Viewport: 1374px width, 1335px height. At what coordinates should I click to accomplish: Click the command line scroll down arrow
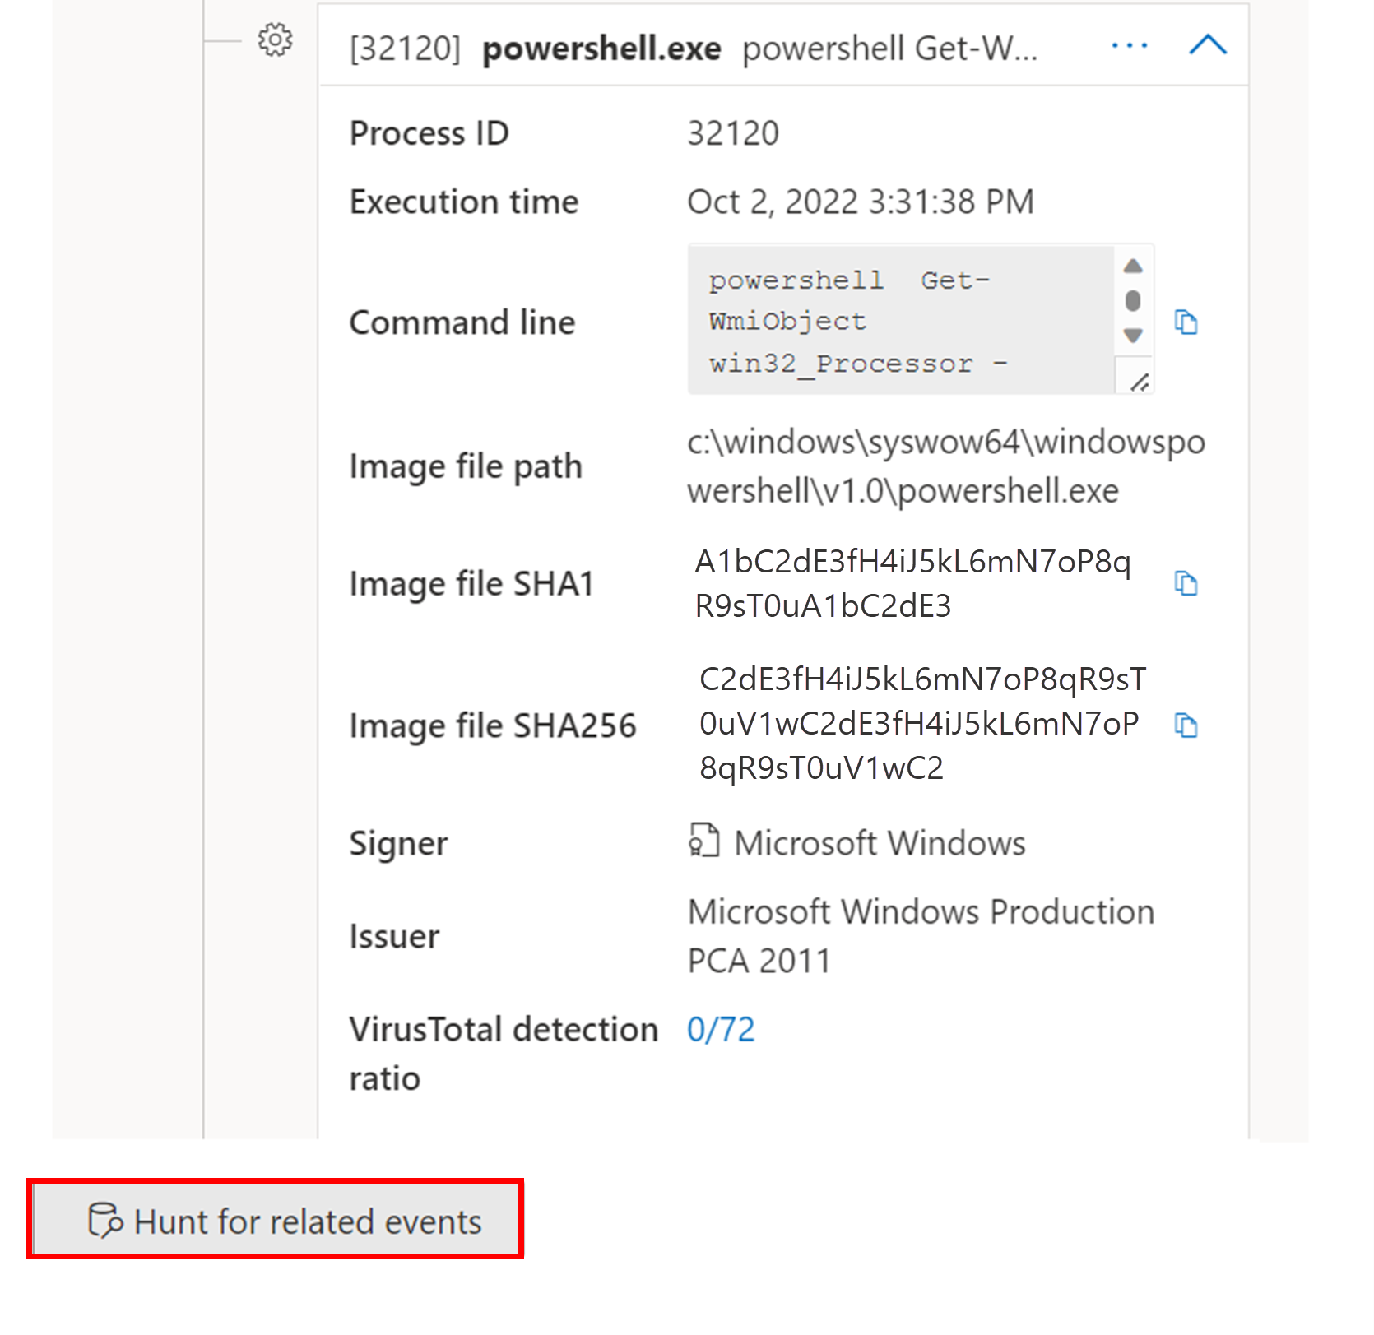click(1133, 336)
